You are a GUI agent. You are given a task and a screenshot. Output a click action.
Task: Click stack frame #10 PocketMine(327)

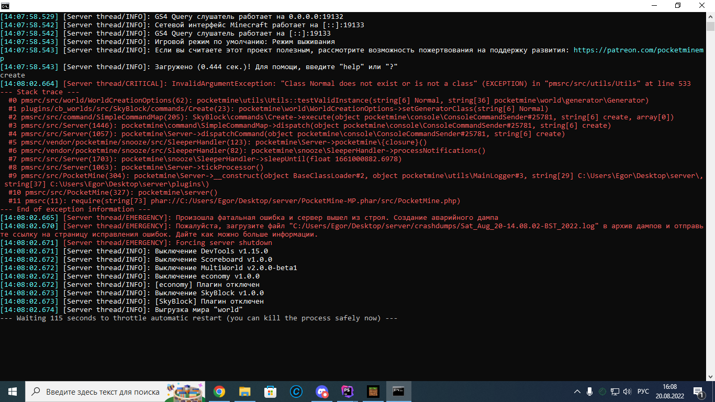(x=113, y=193)
